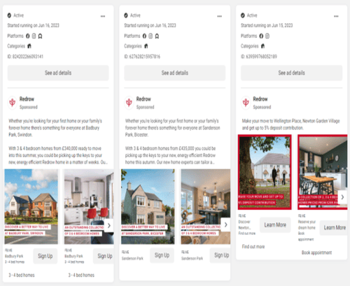Image resolution: width=350 pixels, height=286 pixels.
Task: Click Sign Up under Badbury Park kitchen image
Action: (104, 256)
